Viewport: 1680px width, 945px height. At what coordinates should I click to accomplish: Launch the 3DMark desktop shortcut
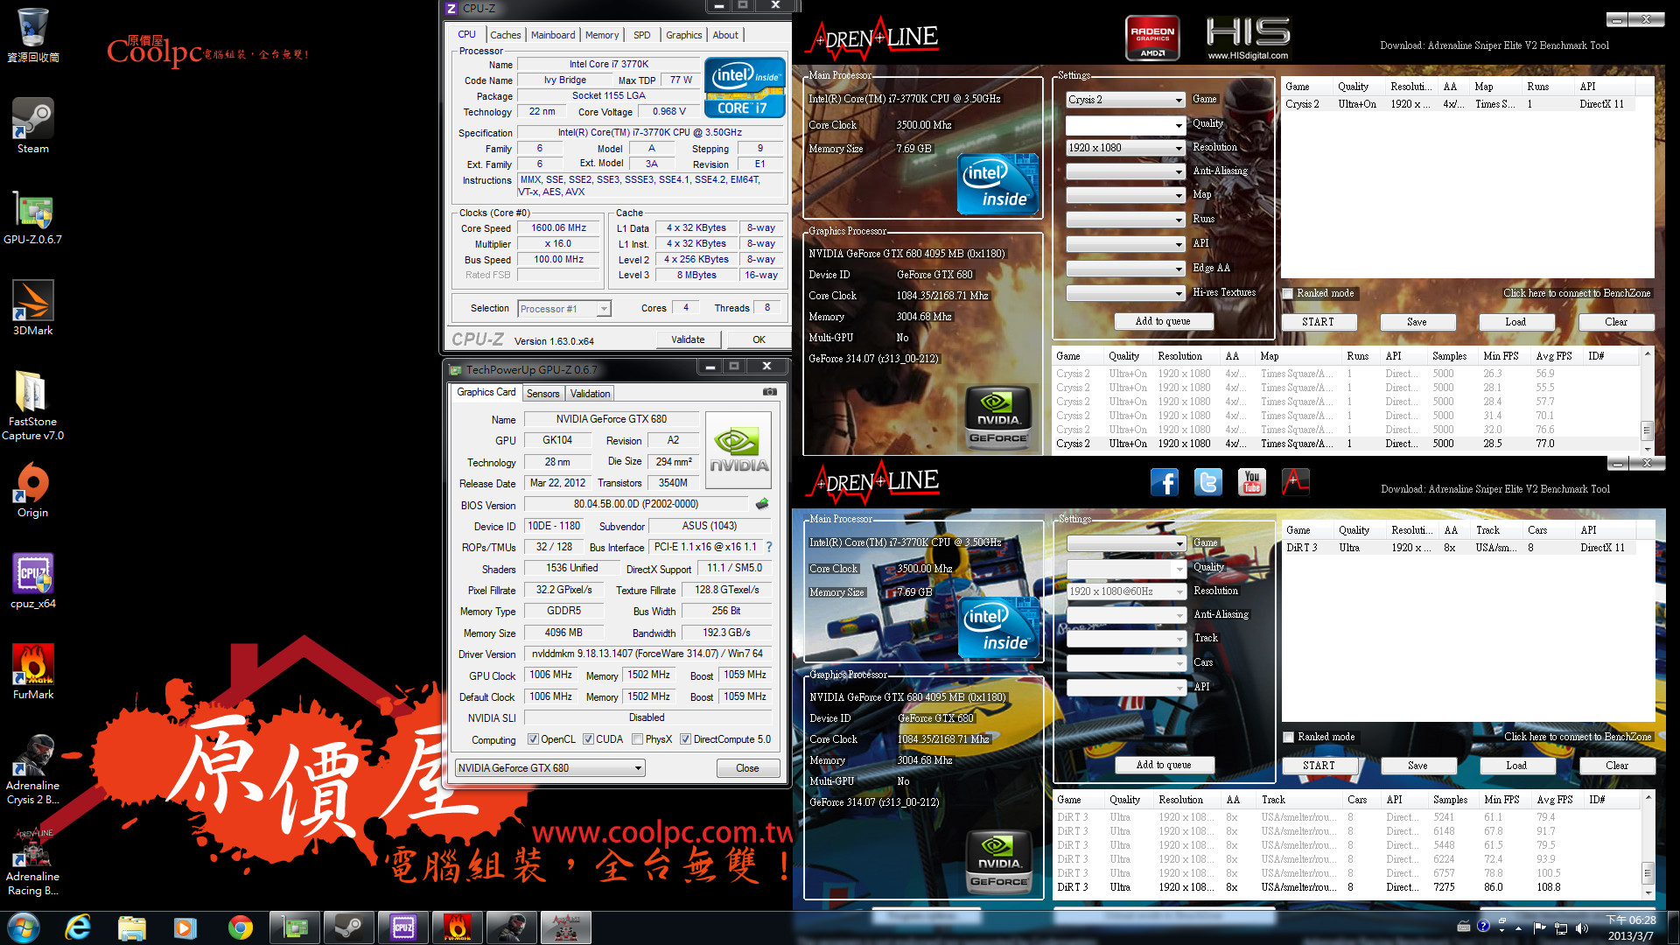click(32, 308)
